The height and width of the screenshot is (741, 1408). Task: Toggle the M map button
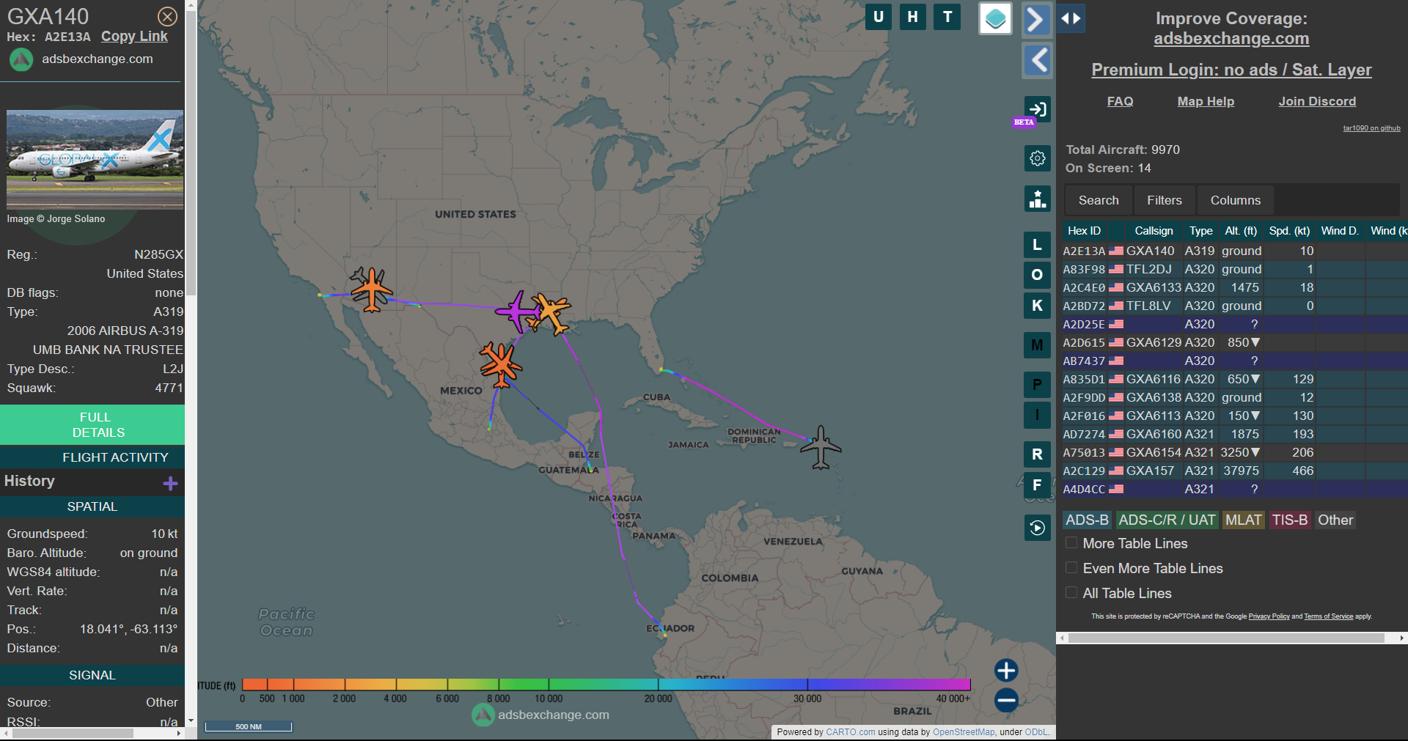1037,345
